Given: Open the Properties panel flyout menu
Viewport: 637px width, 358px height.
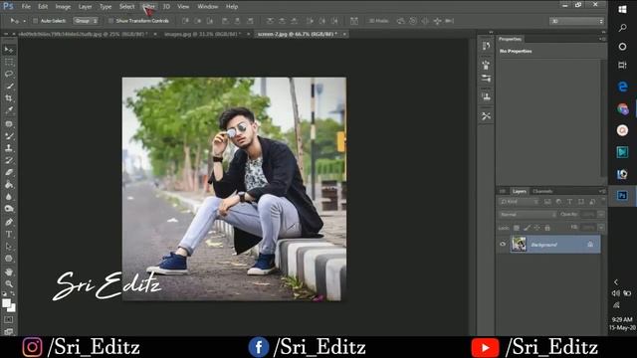Looking at the screenshot, I should point(601,39).
